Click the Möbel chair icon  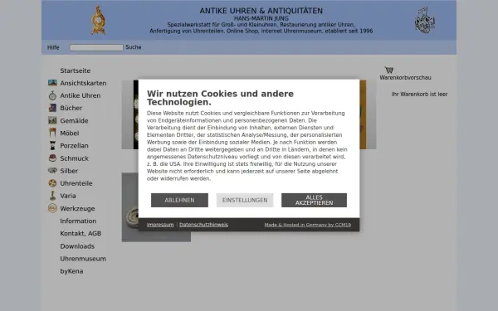(x=52, y=133)
